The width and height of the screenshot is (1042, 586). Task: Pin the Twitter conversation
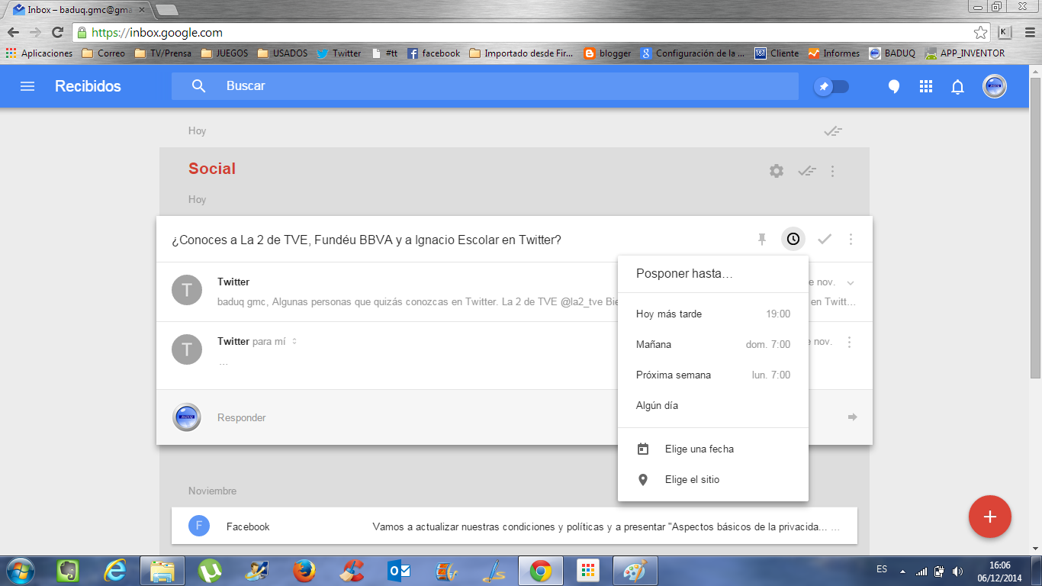click(x=761, y=240)
